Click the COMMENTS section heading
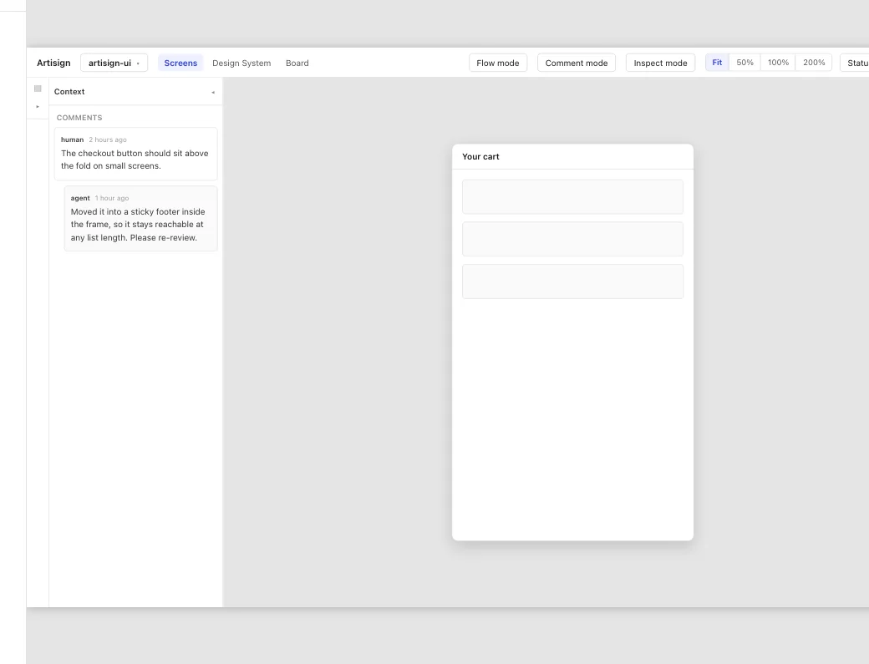The width and height of the screenshot is (869, 664). [x=79, y=118]
